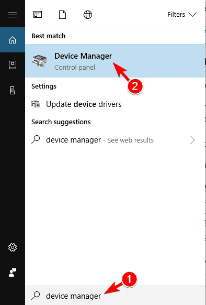Viewport: 206px width, 305px height.
Task: Open the Filters dropdown
Action: point(182,15)
